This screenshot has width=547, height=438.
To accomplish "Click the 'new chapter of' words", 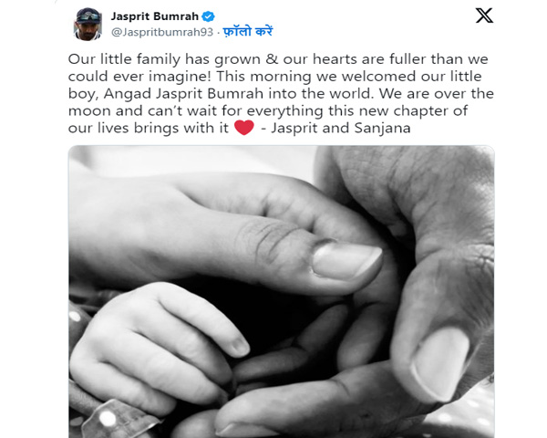I will click(x=413, y=110).
